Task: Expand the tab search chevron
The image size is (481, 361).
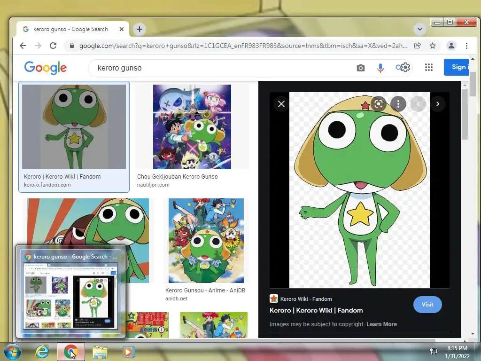Action: [419, 29]
